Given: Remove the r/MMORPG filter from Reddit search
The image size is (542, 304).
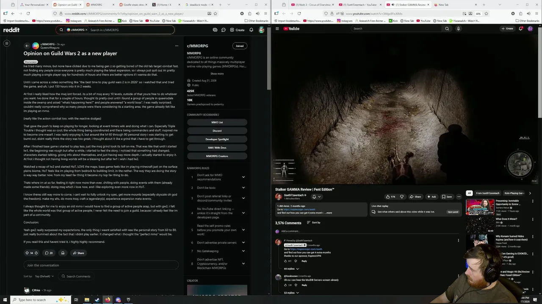Looking at the screenshot, I should pos(86,30).
